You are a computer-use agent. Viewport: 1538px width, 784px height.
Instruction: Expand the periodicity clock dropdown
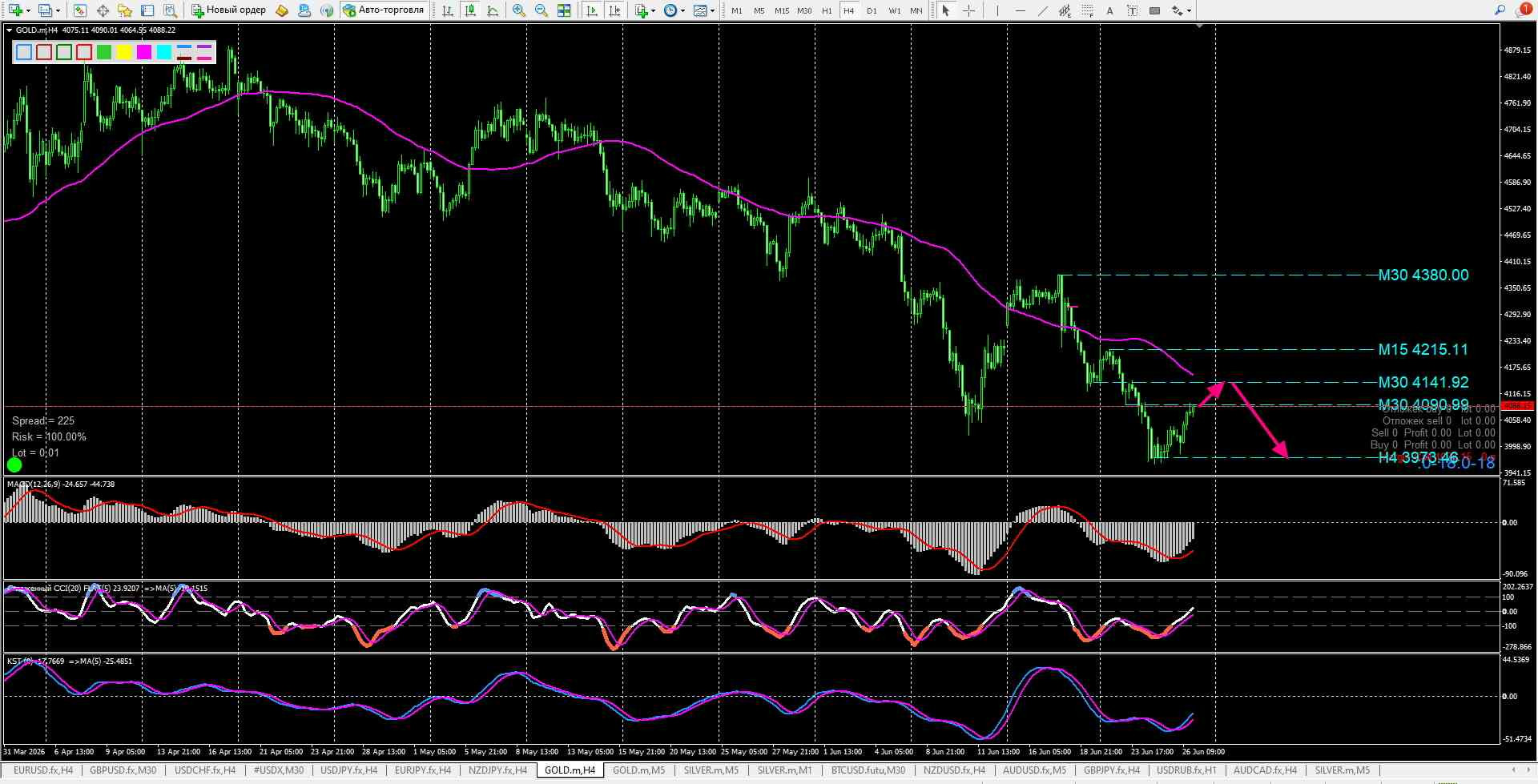click(682, 11)
